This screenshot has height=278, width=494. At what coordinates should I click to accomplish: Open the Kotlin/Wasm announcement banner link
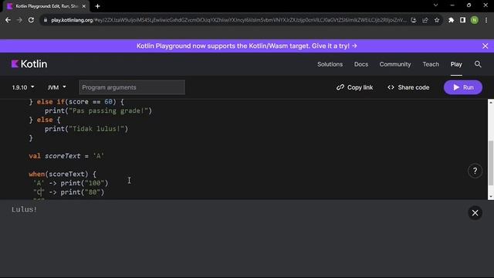(247, 46)
